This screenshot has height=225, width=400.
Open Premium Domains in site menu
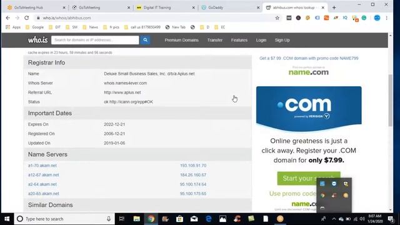click(181, 40)
